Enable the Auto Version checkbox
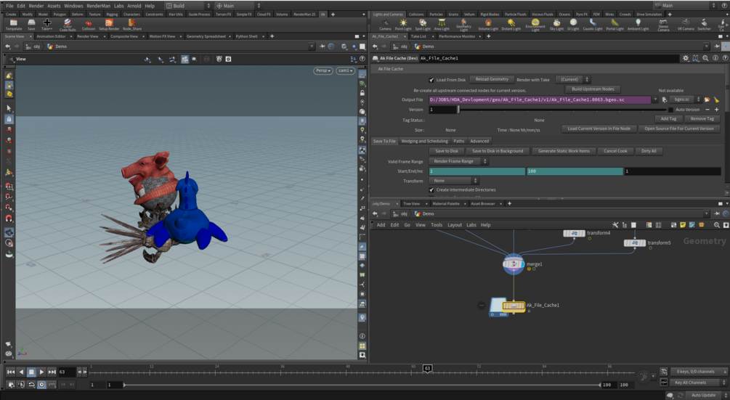The height and width of the screenshot is (400, 730). point(672,110)
